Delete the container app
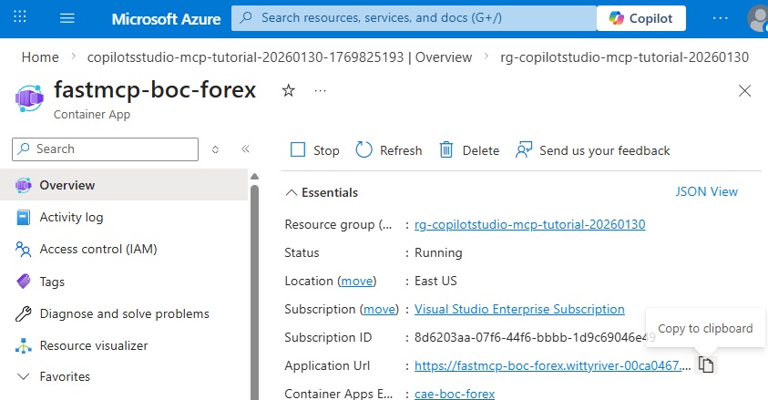The width and height of the screenshot is (768, 400). 469,150
